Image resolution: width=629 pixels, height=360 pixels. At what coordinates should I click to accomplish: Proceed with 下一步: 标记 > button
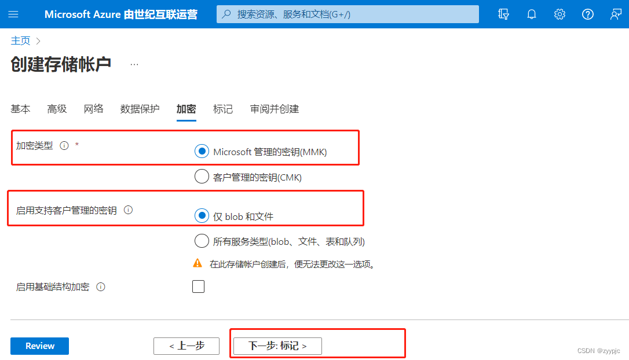coord(277,346)
